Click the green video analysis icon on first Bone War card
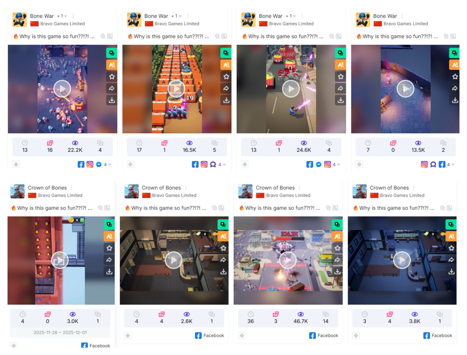 click(112, 53)
